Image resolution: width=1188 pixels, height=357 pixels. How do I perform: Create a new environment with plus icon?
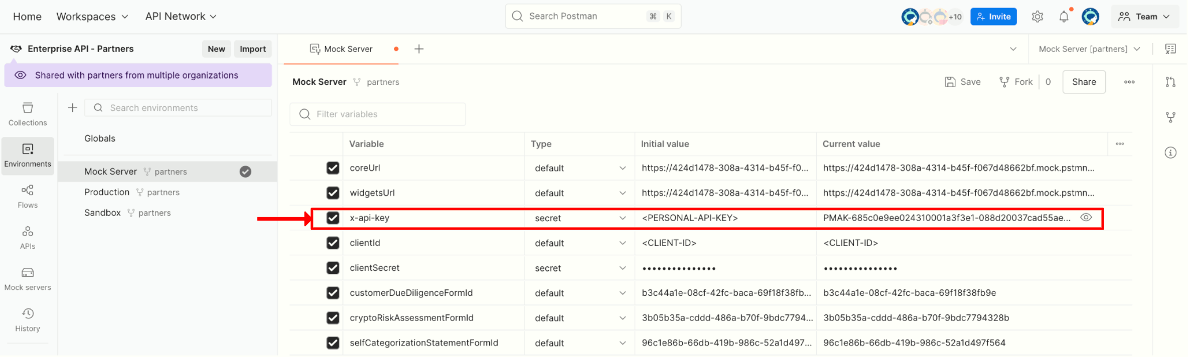coord(73,108)
